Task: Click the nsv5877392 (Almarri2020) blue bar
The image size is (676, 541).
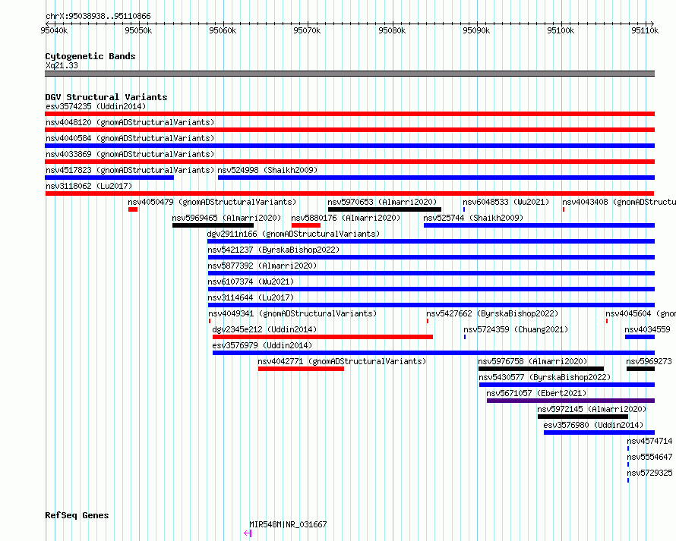Action: (x=431, y=273)
